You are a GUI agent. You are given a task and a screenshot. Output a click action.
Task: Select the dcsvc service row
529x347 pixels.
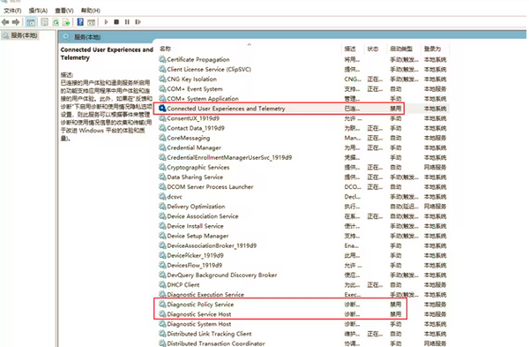coord(302,197)
